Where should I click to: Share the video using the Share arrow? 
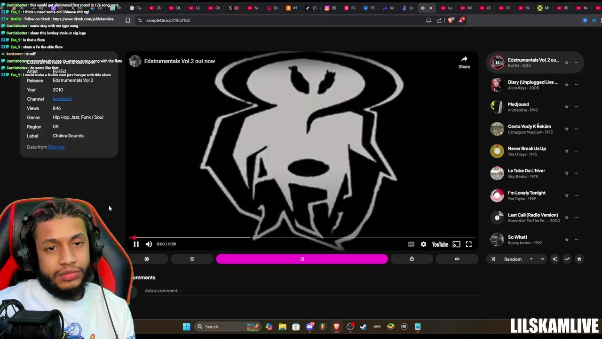tap(464, 62)
